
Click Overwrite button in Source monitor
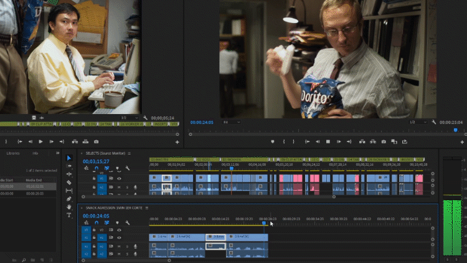(x=85, y=141)
